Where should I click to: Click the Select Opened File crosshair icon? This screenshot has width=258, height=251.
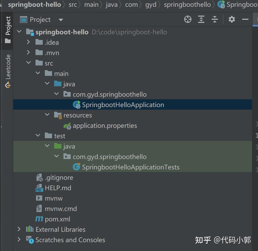point(188,19)
